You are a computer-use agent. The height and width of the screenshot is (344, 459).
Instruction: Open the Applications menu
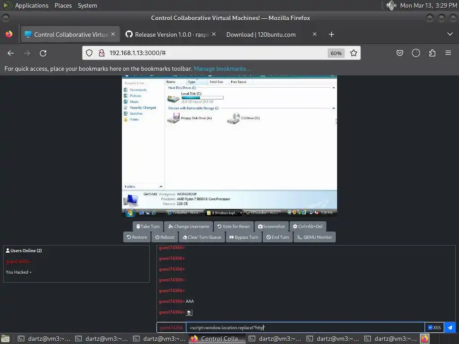coord(32,5)
